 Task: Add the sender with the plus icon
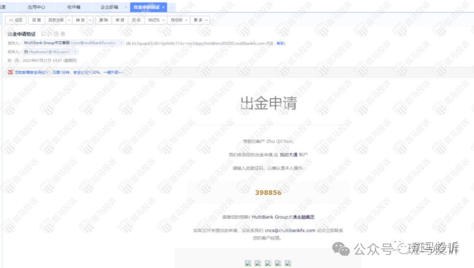[x=121, y=43]
